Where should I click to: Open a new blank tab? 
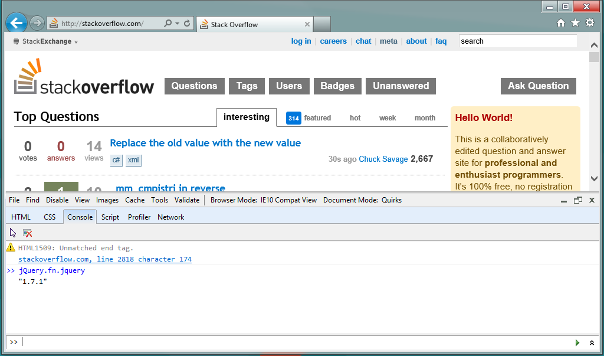(x=321, y=24)
